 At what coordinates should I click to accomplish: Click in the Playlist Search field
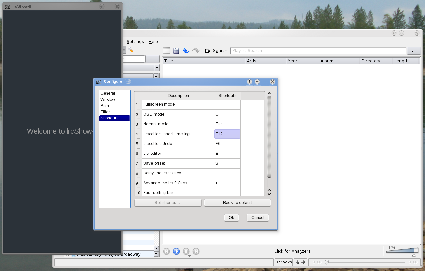click(x=318, y=51)
